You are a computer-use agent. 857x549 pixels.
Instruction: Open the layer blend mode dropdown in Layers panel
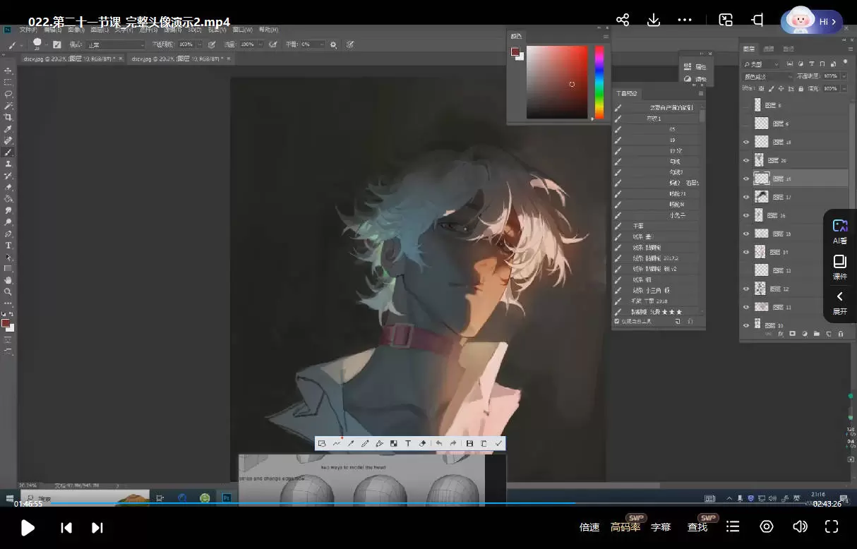[768, 76]
